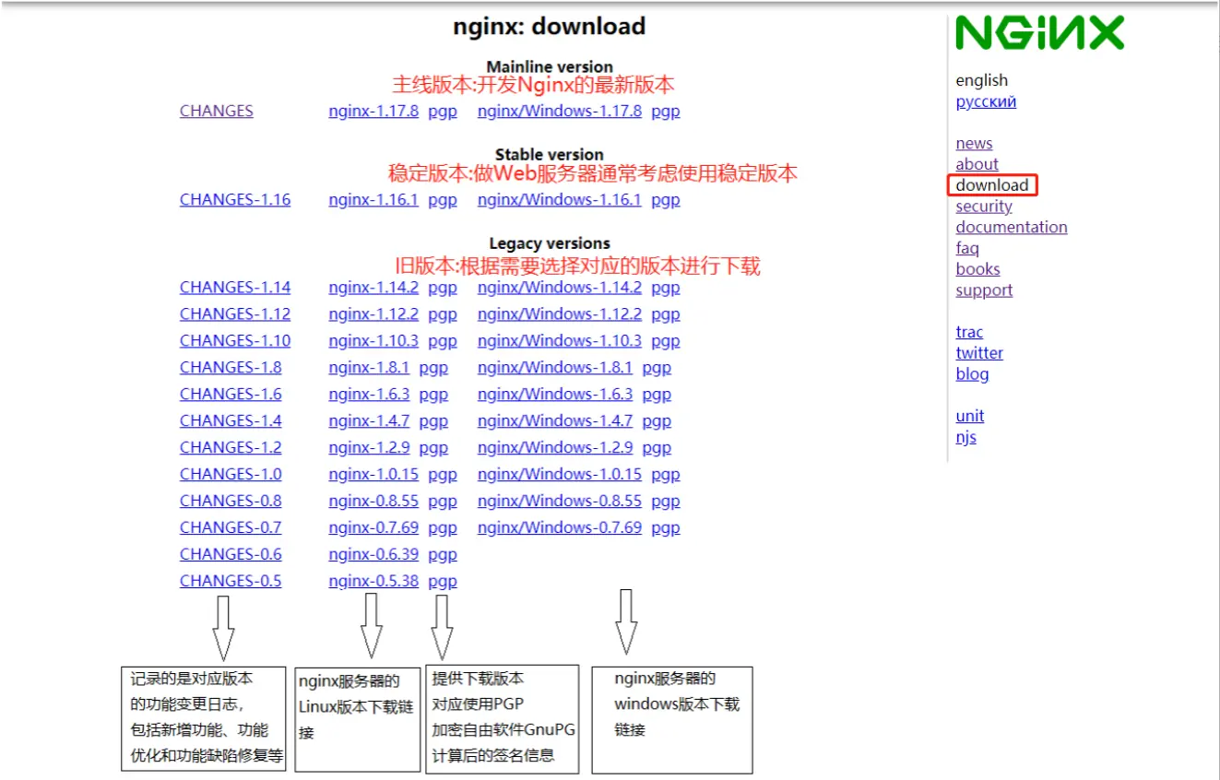Download nginx-1.4.7 source
This screenshot has height=780, width=1220.
[x=369, y=420]
